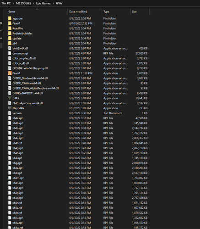Sort files by the Type column header
This screenshot has height=229, width=200.
coord(106,11)
